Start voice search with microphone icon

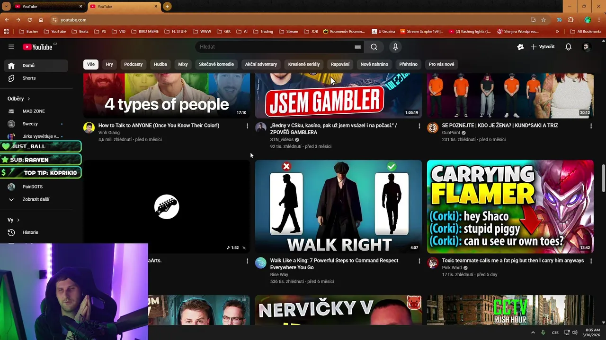[x=395, y=47]
